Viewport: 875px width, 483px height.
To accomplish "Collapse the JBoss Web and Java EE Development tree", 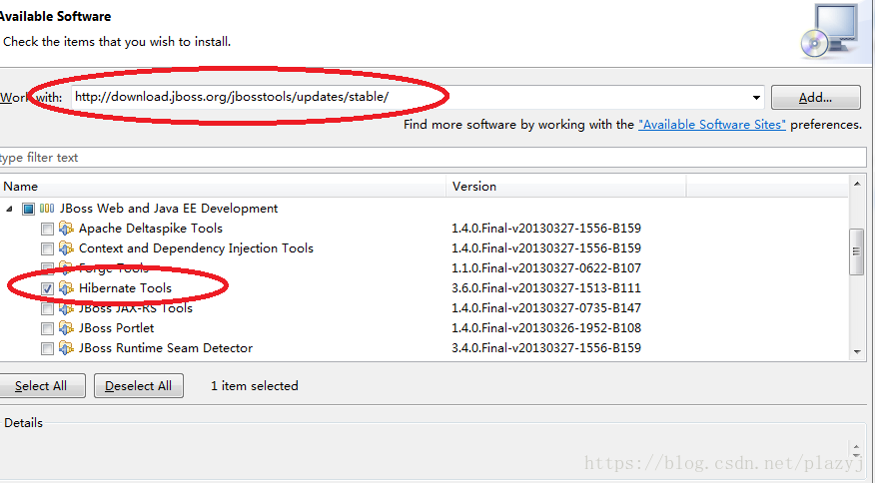I will (9, 209).
